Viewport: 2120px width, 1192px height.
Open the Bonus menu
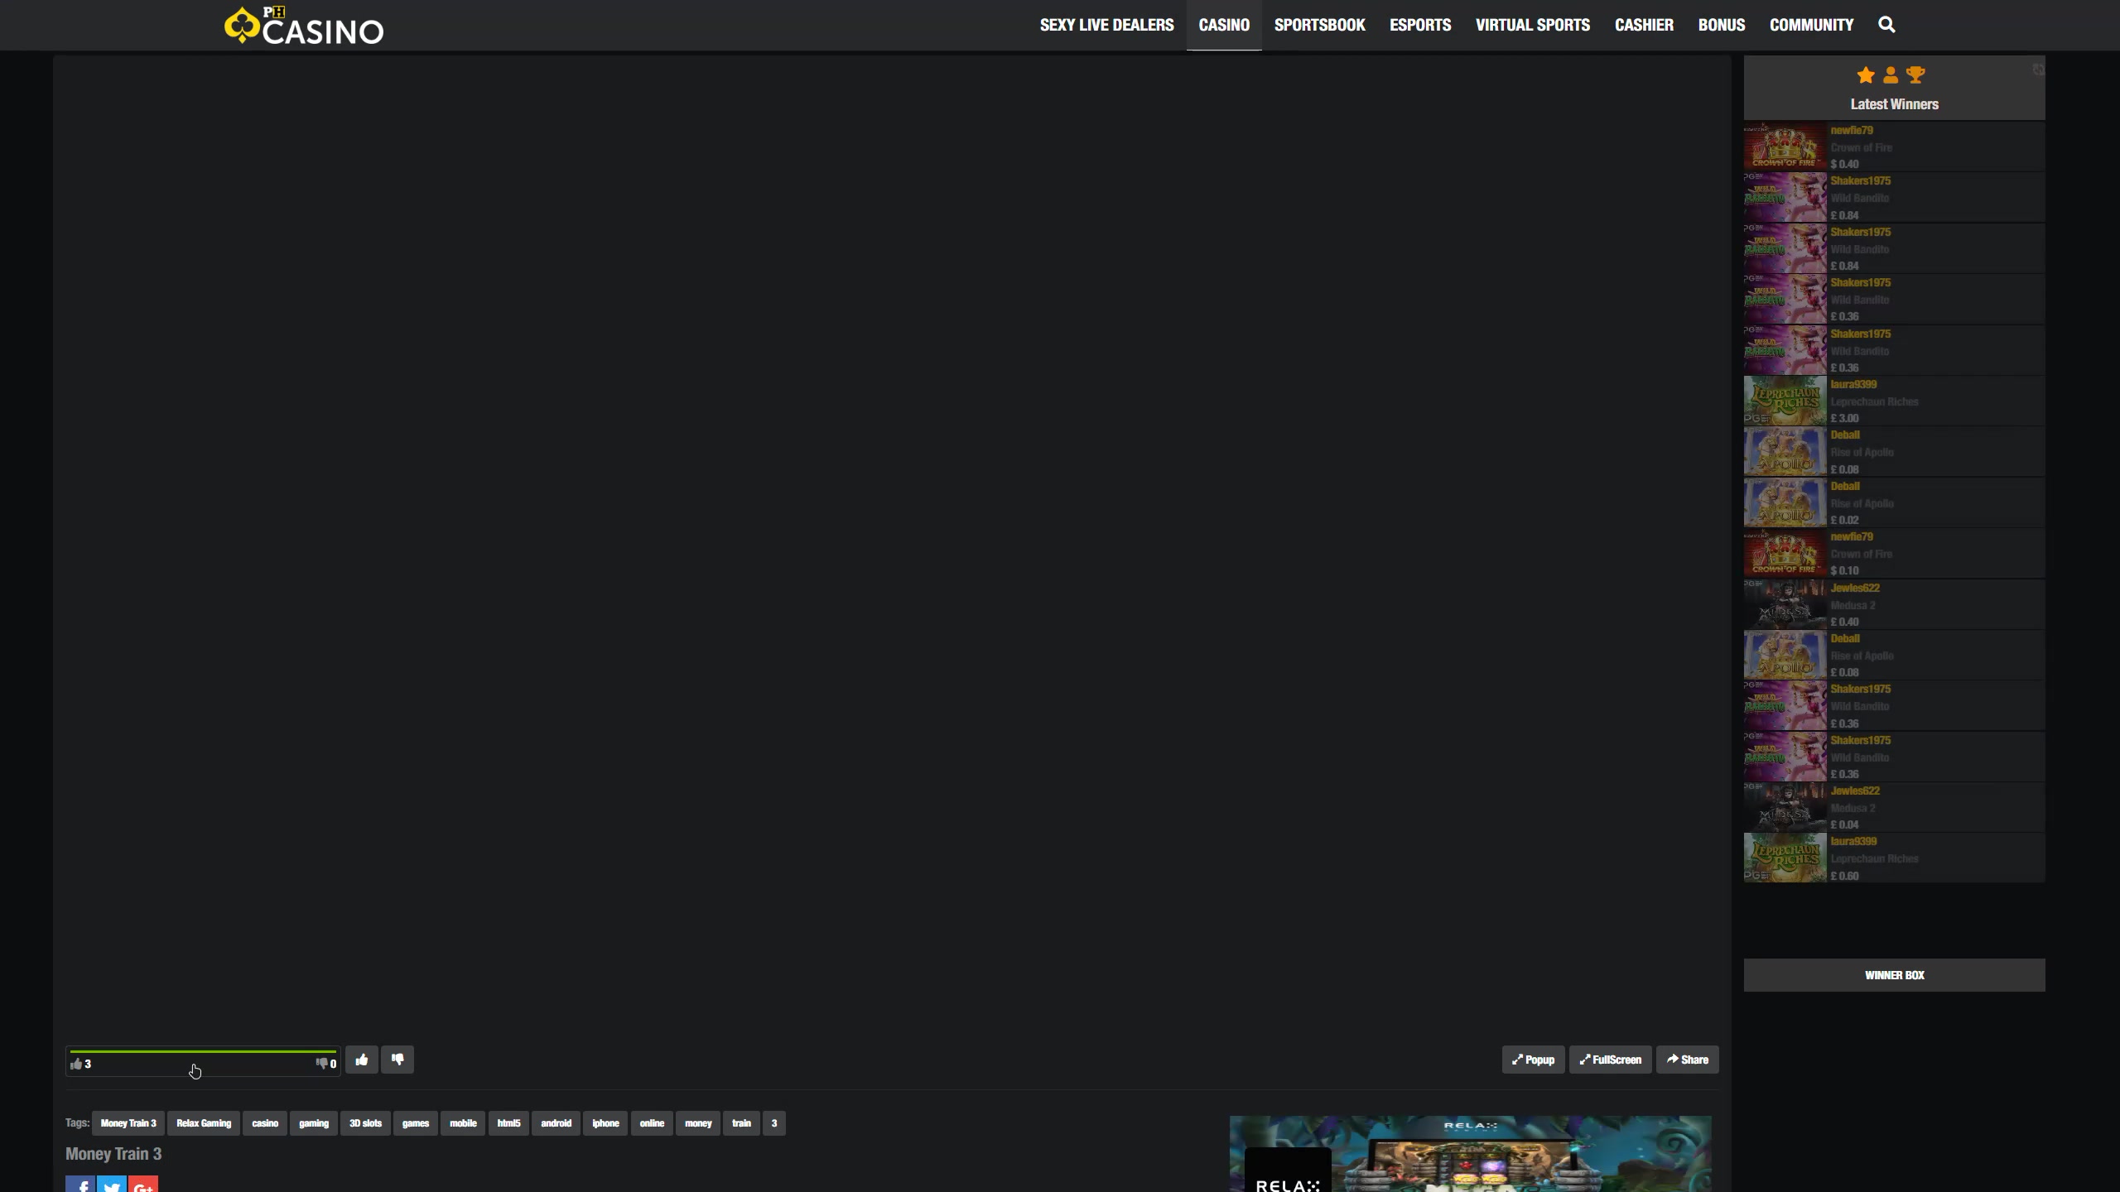[1722, 25]
